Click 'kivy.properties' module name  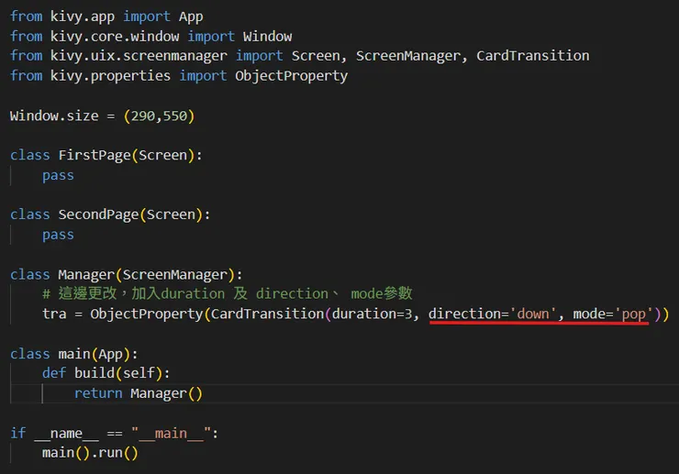pyautogui.click(x=110, y=76)
